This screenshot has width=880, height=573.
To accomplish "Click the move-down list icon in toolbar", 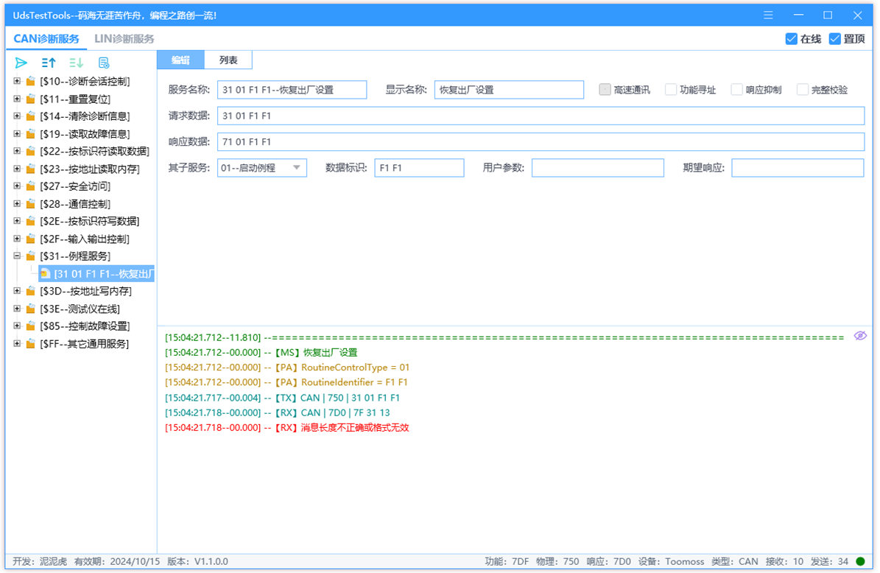I will 76,63.
